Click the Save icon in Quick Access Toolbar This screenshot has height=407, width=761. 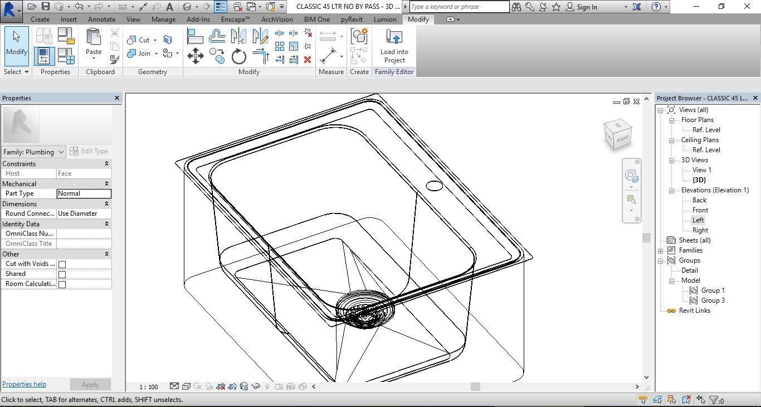[46, 7]
